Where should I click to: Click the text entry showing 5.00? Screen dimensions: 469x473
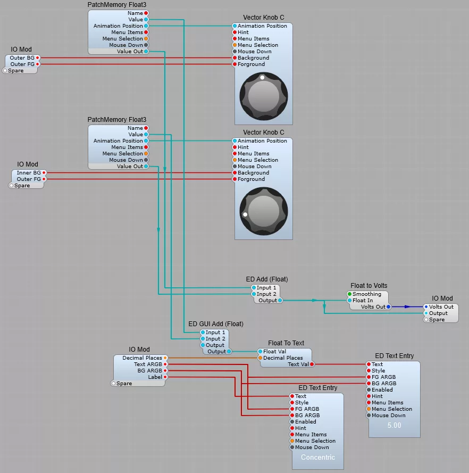click(394, 426)
